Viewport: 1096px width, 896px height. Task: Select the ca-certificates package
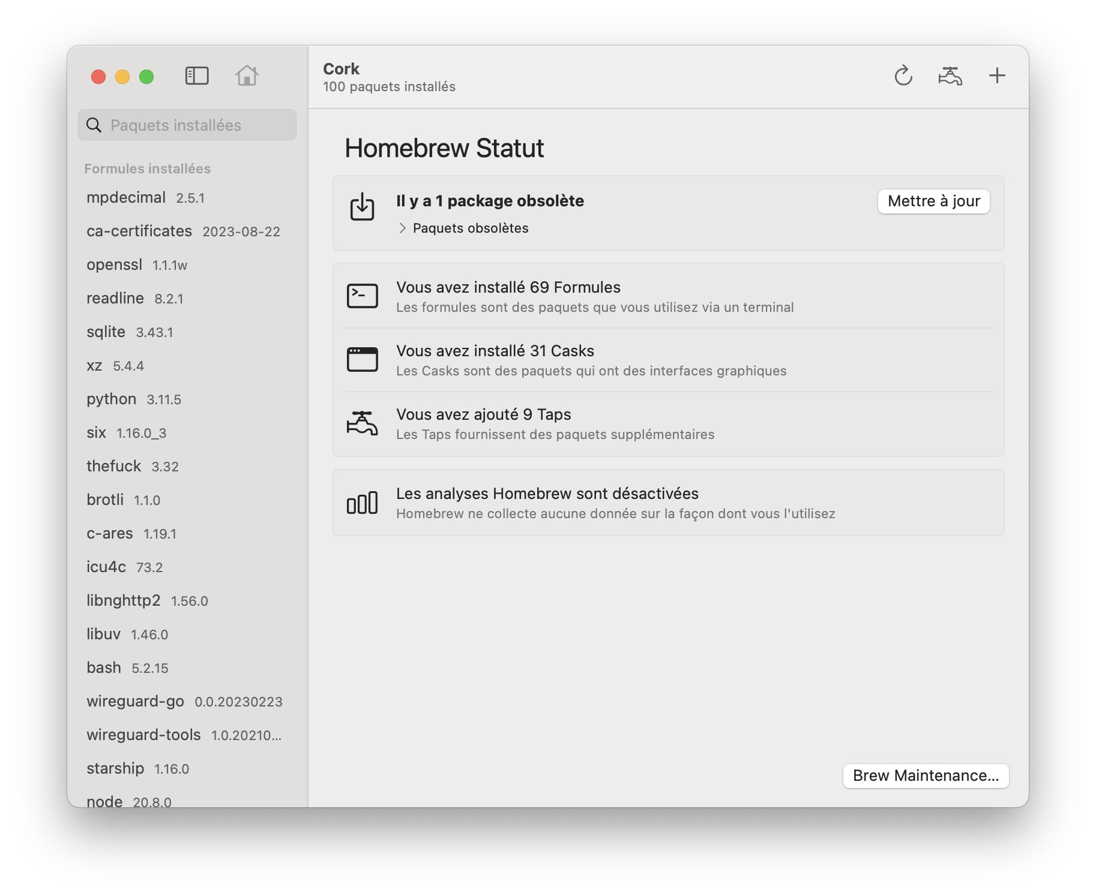[x=139, y=231]
